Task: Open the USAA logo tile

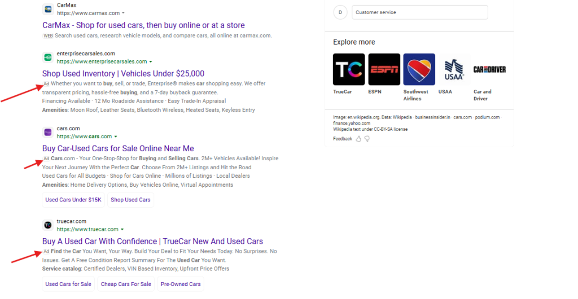Action: [454, 69]
